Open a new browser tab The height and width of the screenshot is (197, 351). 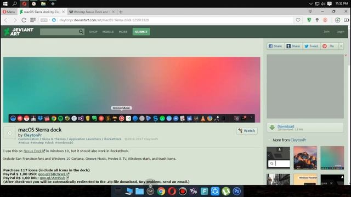(121, 12)
